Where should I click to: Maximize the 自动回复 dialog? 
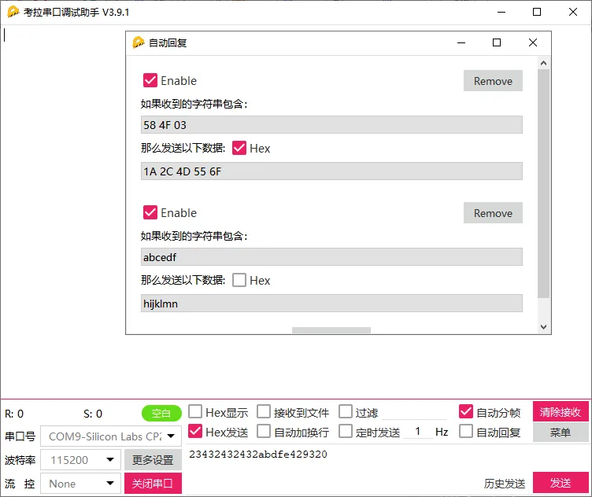click(497, 42)
